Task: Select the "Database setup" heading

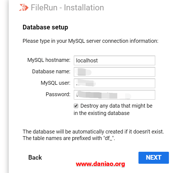Action: coord(45,27)
